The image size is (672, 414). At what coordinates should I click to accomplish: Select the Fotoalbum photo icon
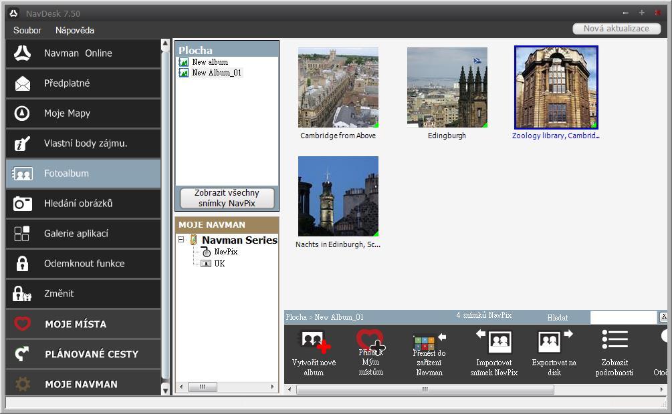pos(22,174)
